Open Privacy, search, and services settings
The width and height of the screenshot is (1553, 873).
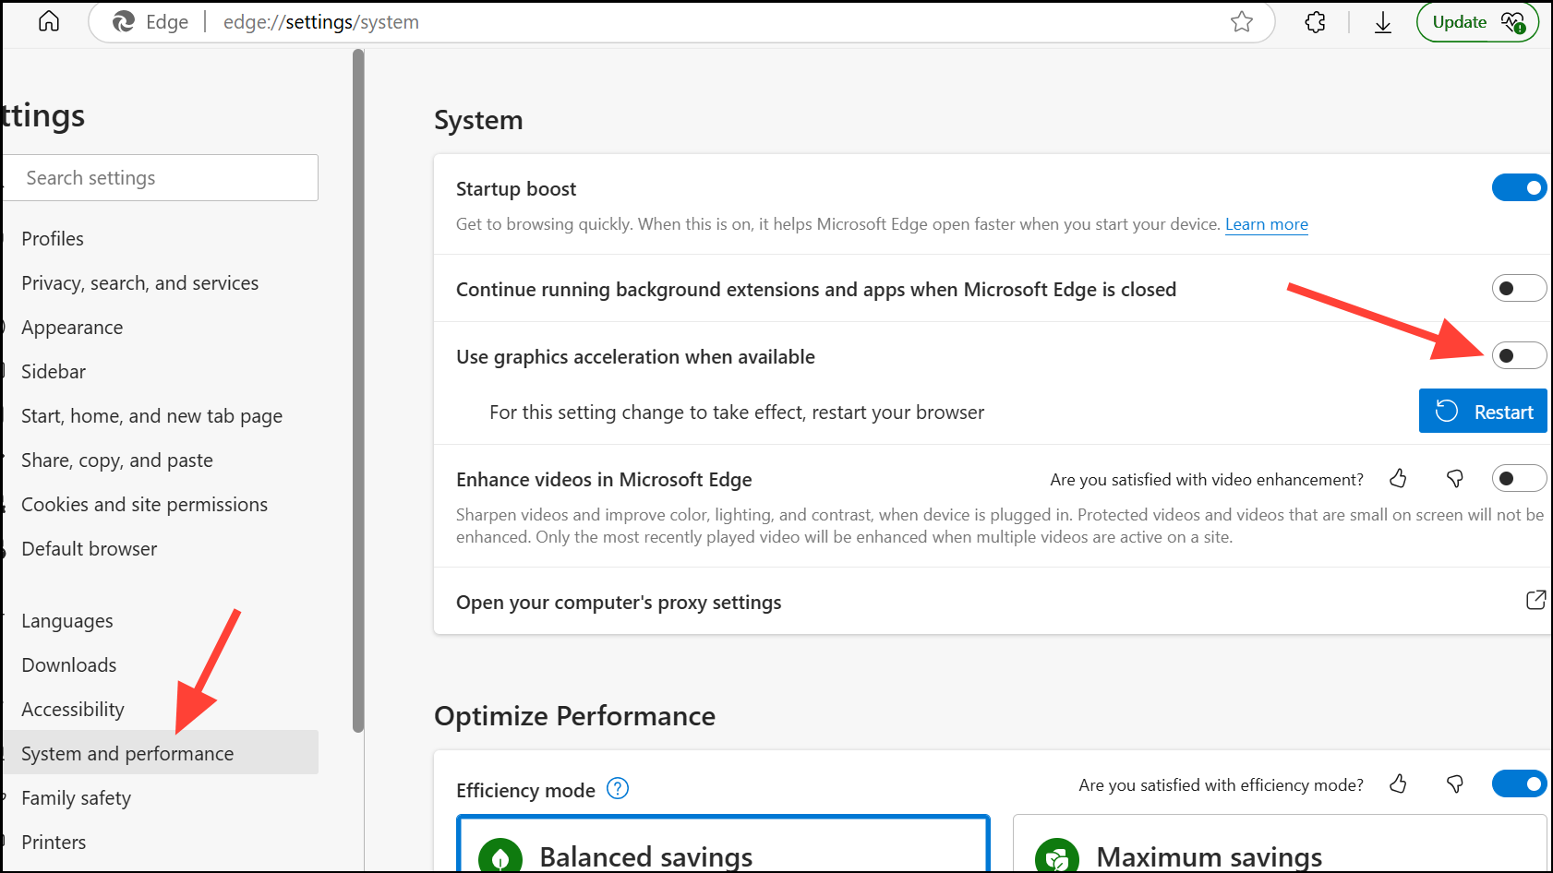click(x=139, y=283)
